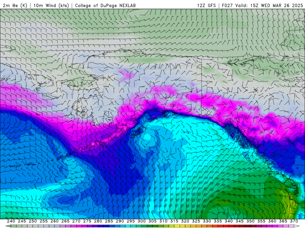Click the 260 scale label
The height and width of the screenshot is (228, 305).
click(55, 221)
